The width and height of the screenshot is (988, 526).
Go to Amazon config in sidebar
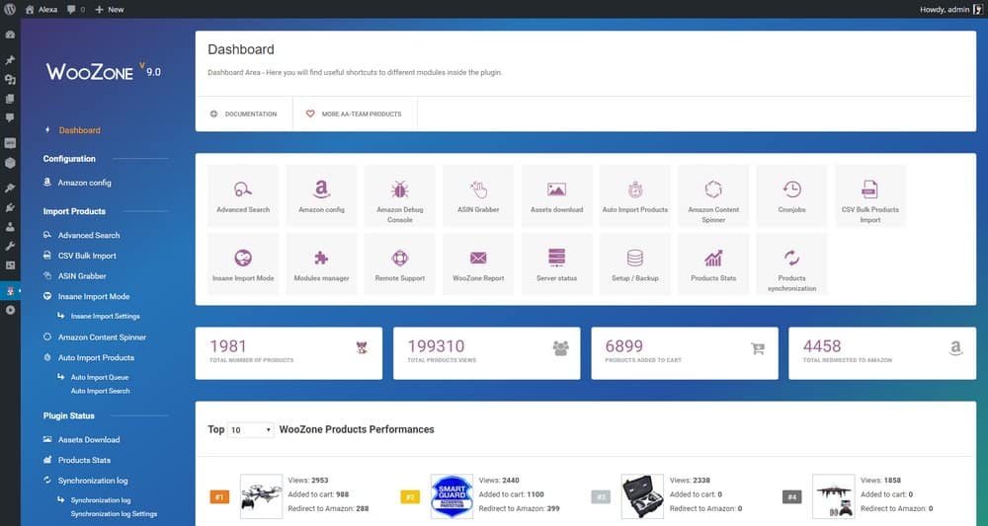[x=84, y=183]
